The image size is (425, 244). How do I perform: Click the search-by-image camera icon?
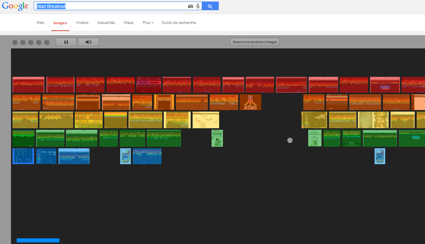(x=190, y=6)
